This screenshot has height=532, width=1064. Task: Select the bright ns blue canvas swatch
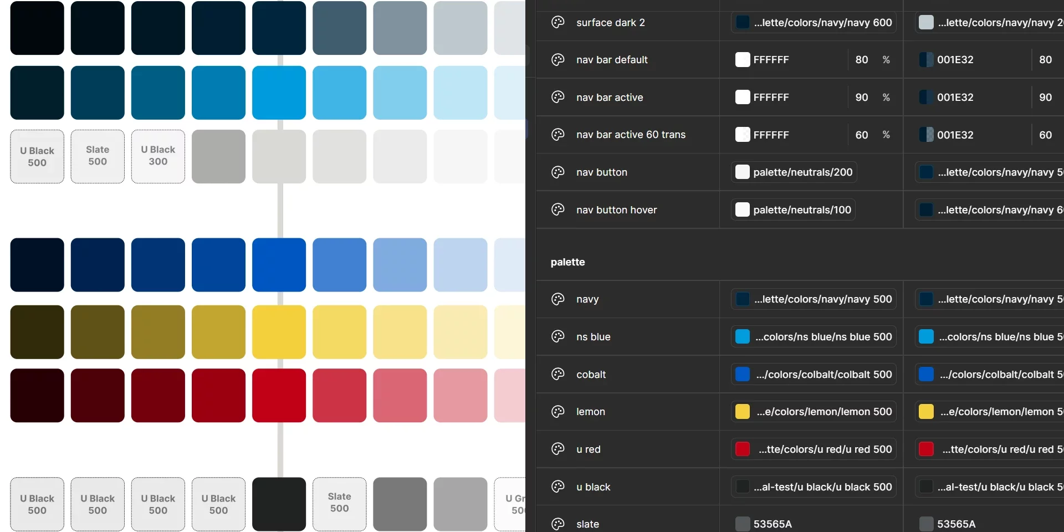click(279, 93)
